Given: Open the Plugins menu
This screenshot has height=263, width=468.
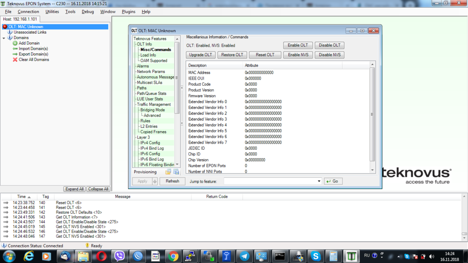Looking at the screenshot, I should click(x=128, y=12).
